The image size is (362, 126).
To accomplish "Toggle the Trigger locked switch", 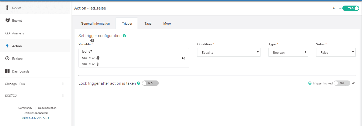I will [342, 83].
